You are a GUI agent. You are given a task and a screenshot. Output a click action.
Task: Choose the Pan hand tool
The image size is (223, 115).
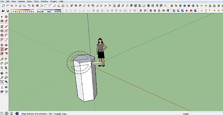[6, 73]
